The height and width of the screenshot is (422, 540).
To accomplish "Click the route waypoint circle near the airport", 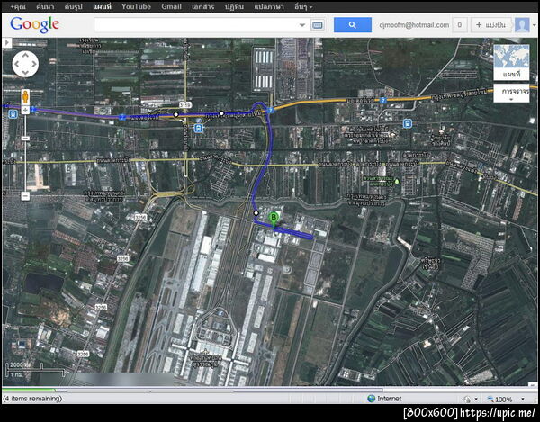I will (256, 213).
